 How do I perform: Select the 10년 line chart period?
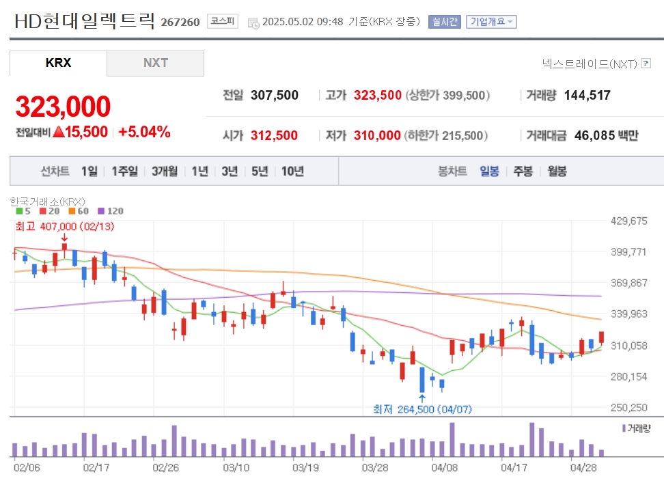[292, 171]
